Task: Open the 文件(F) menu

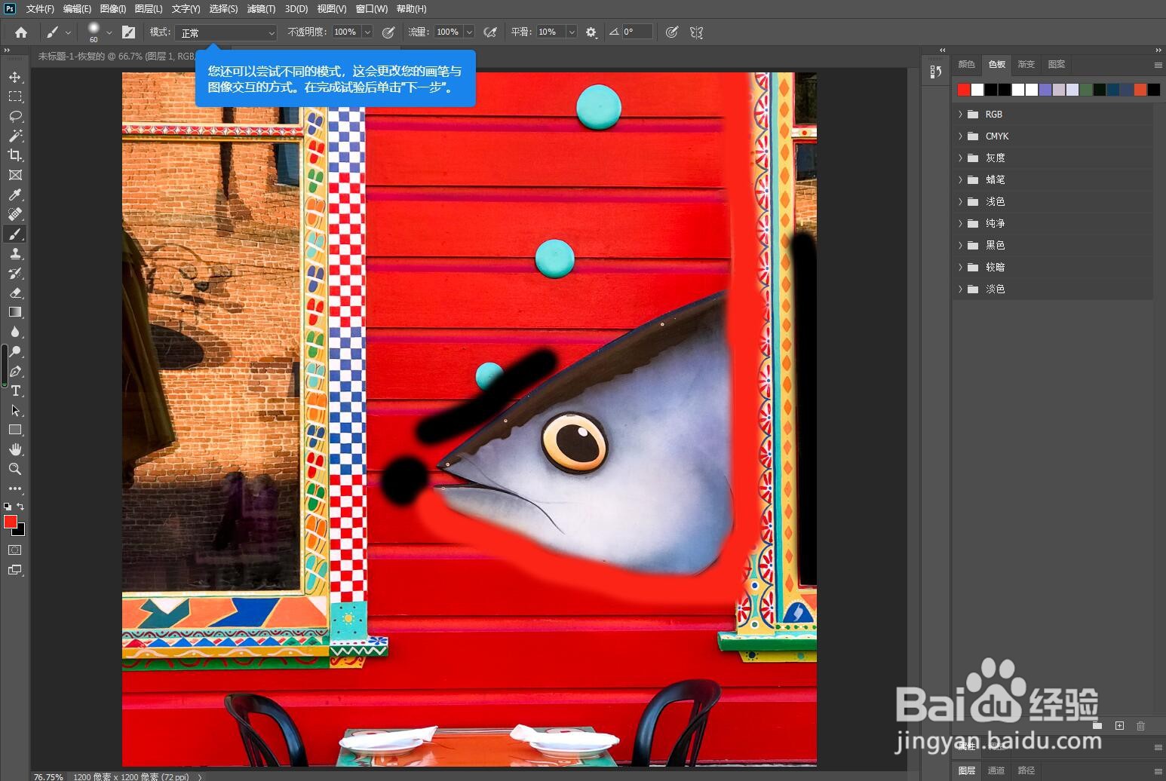Action: tap(40, 9)
